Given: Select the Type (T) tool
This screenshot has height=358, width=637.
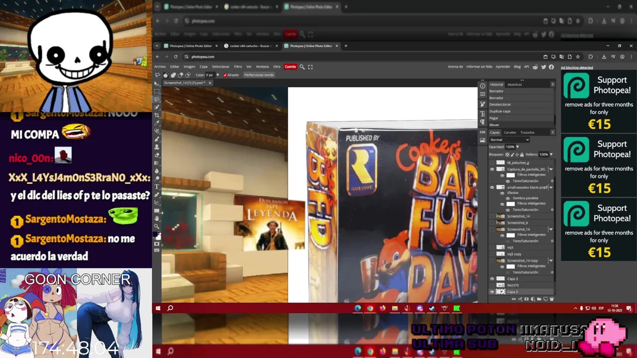Looking at the screenshot, I should (x=157, y=186).
